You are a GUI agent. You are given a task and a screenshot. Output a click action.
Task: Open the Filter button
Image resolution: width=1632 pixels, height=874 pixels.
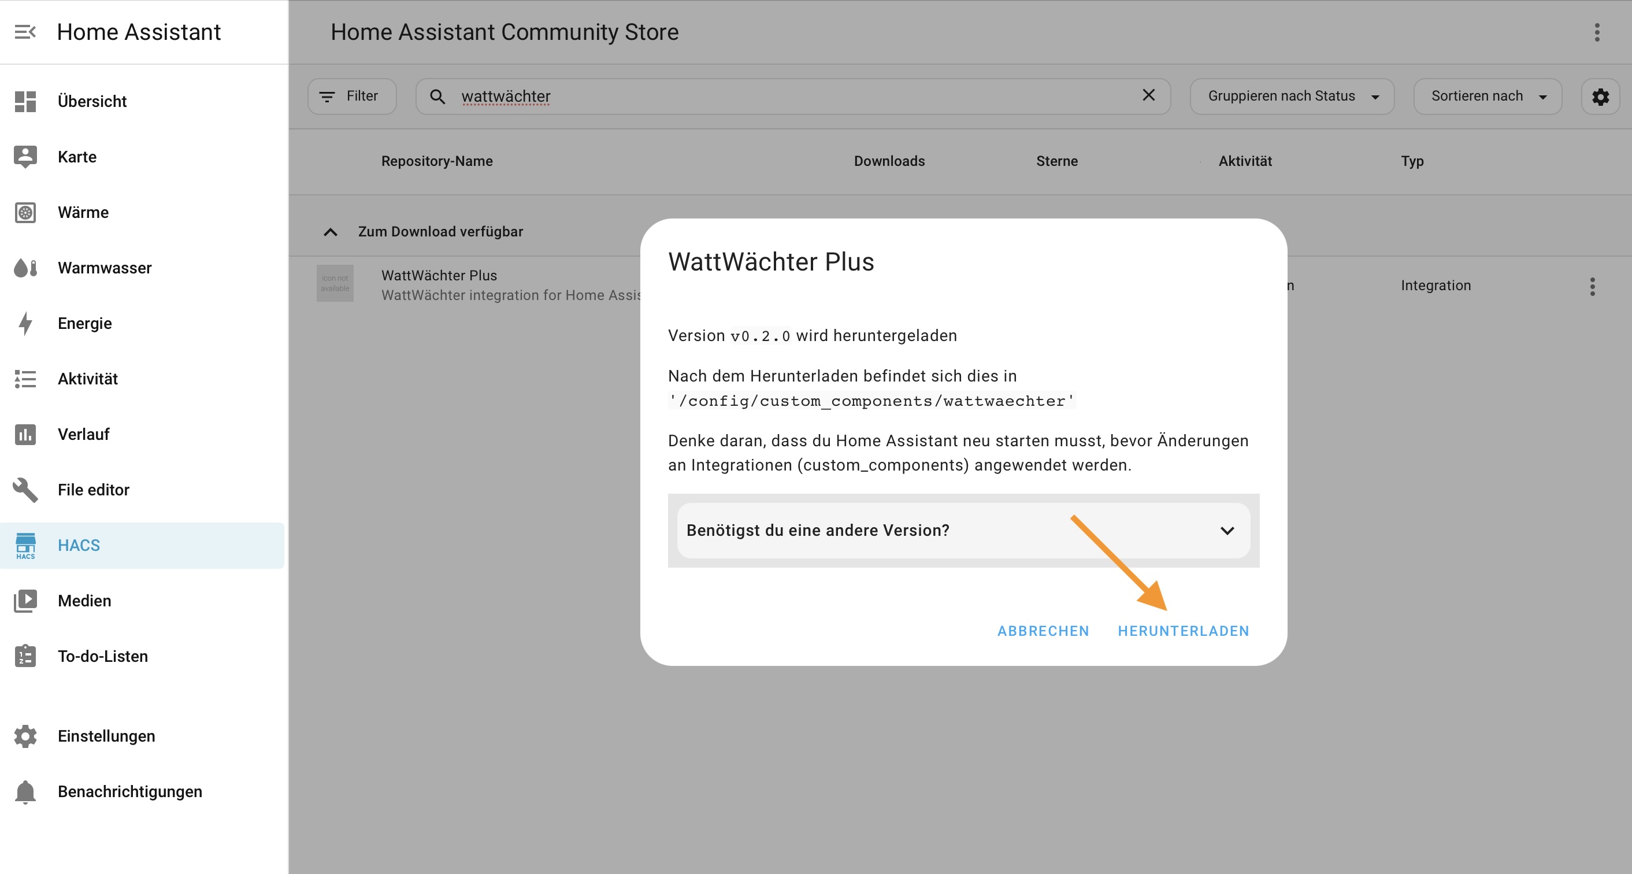click(351, 97)
